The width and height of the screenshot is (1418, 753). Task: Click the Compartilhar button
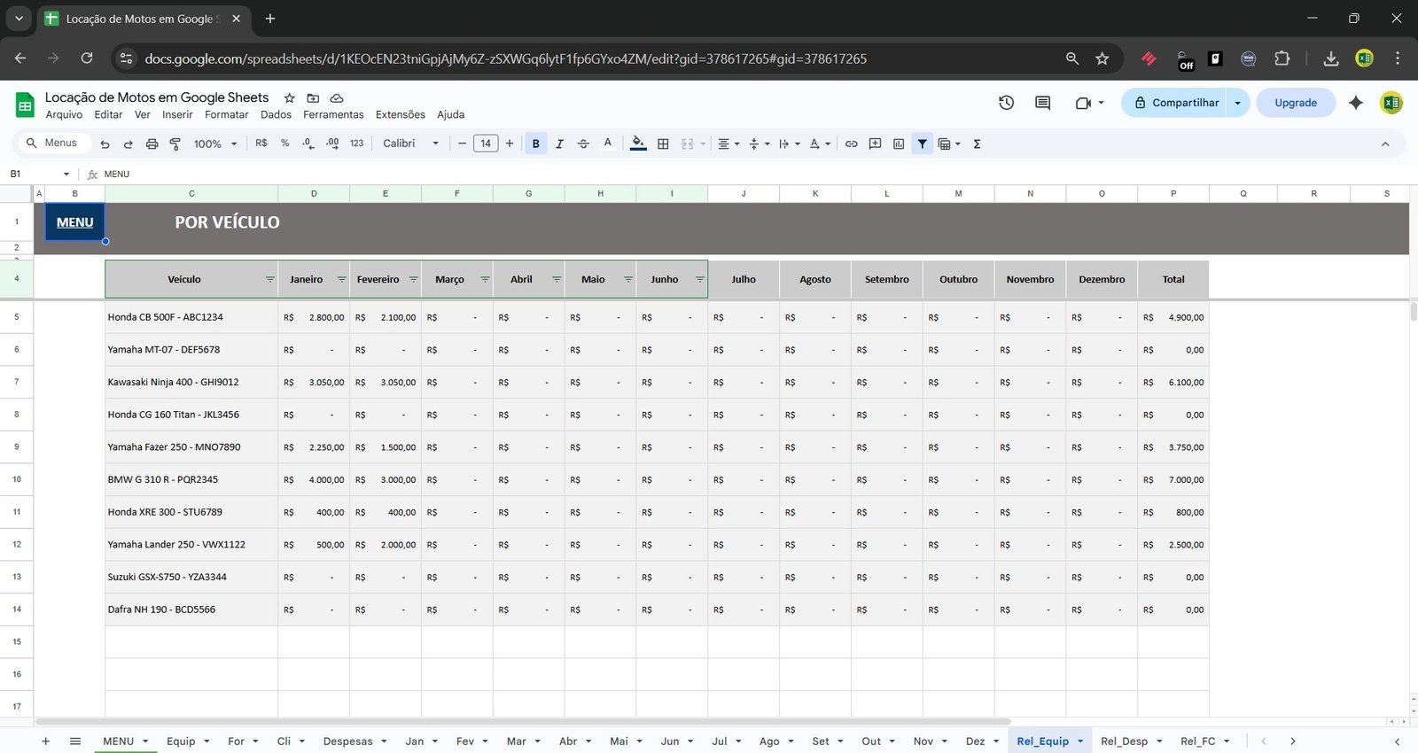[1175, 103]
